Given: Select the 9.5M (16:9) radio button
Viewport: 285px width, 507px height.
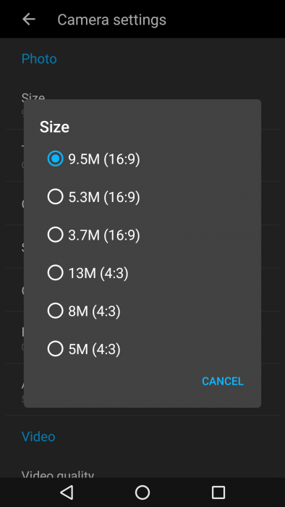Looking at the screenshot, I should 55,159.
